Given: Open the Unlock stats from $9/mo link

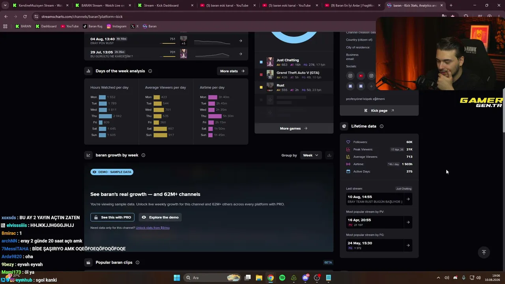Looking at the screenshot, I should tap(153, 228).
